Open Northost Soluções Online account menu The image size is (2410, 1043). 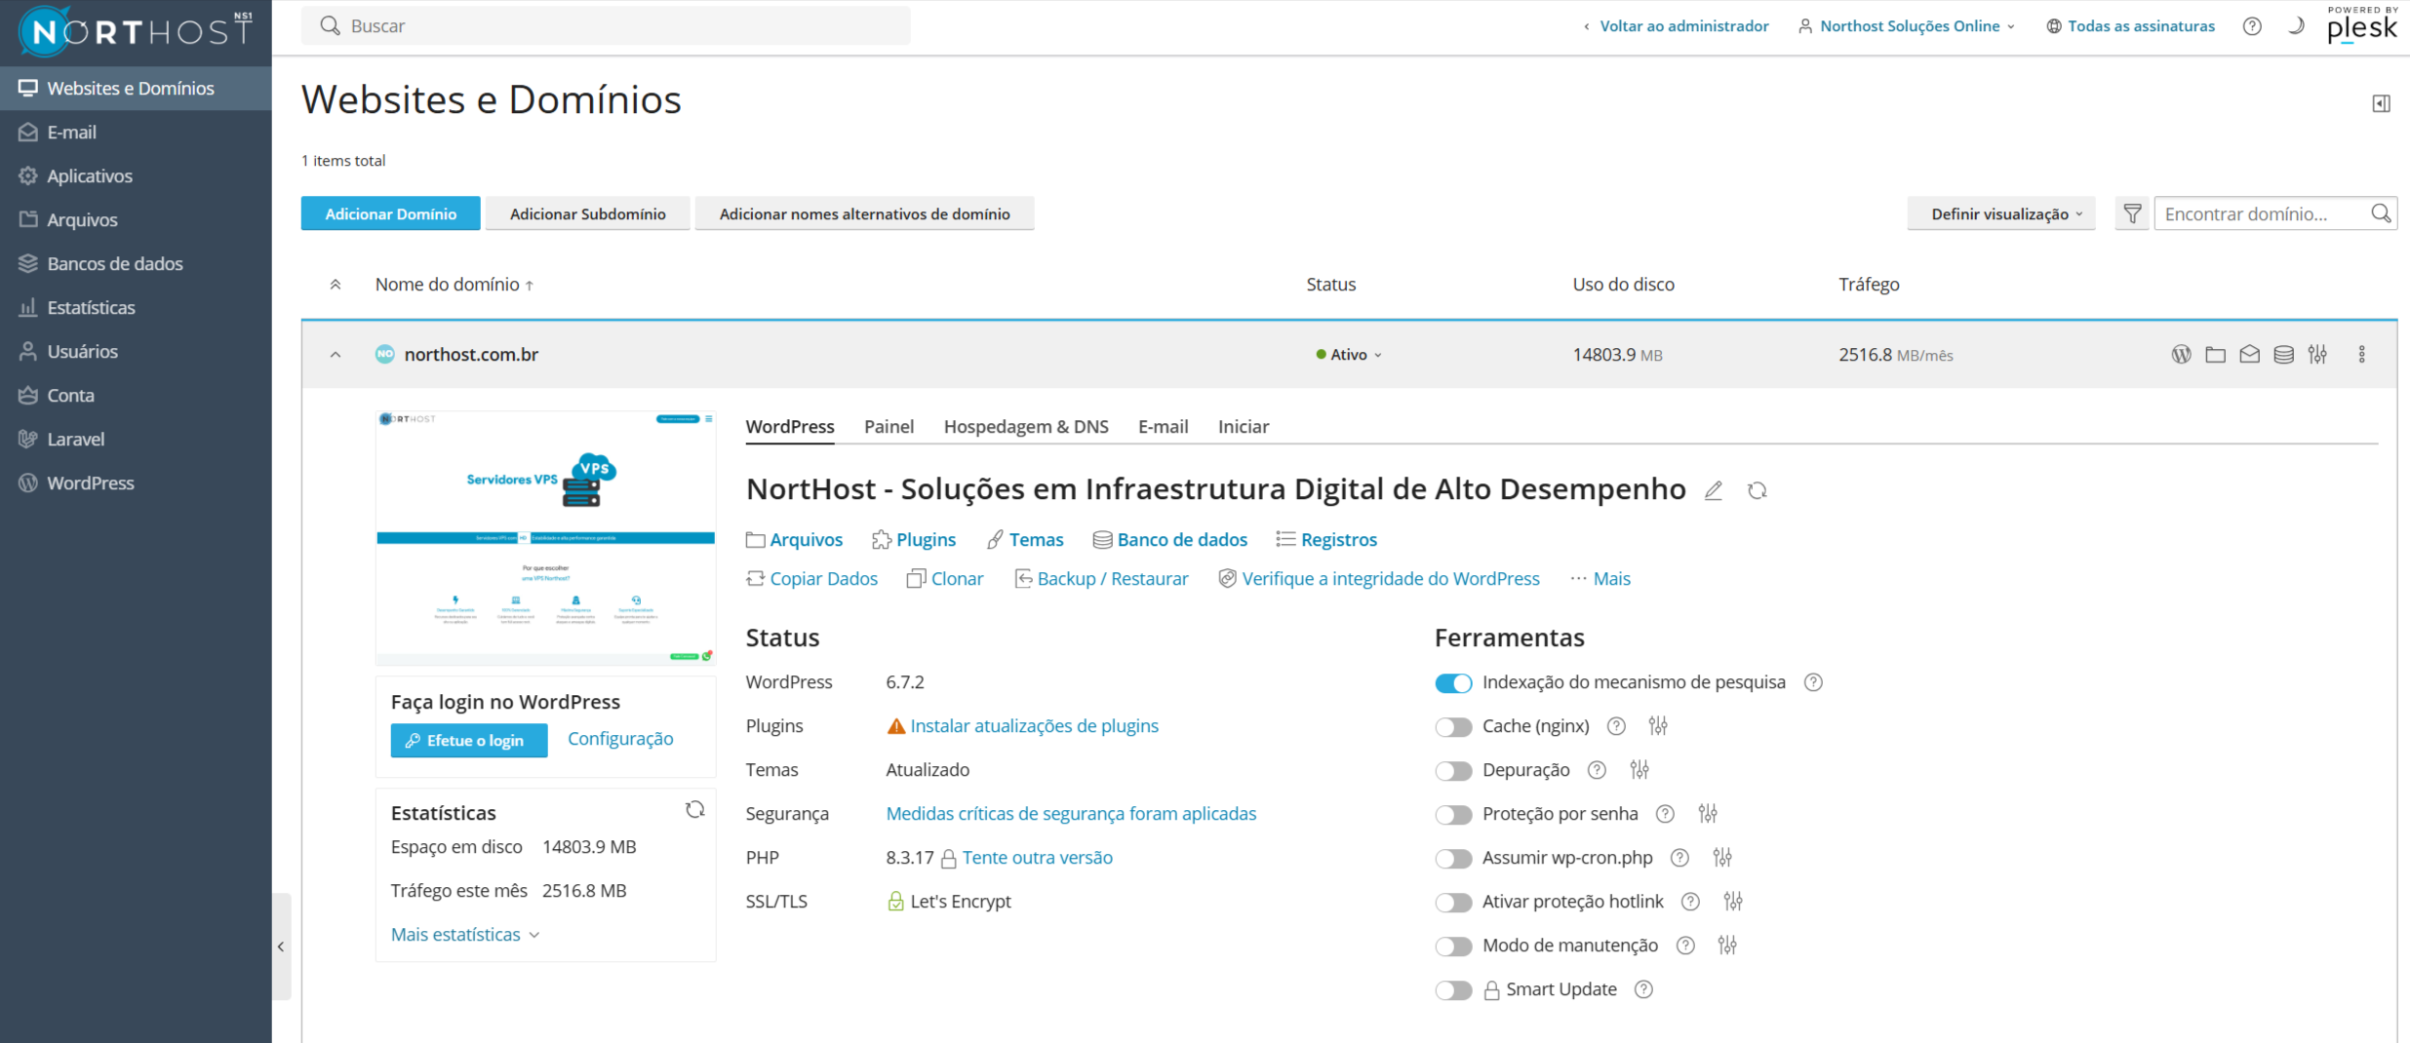tap(1907, 26)
